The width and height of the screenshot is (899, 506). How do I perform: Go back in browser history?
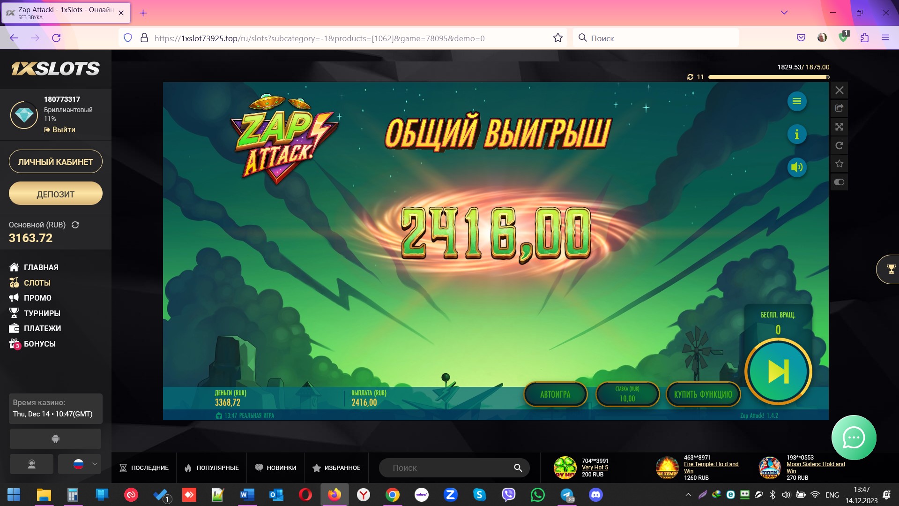[x=14, y=38]
